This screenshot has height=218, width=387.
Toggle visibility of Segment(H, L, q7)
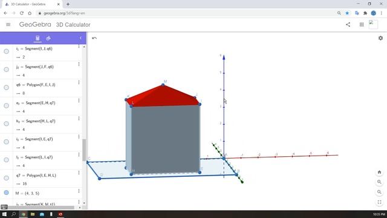[7, 124]
